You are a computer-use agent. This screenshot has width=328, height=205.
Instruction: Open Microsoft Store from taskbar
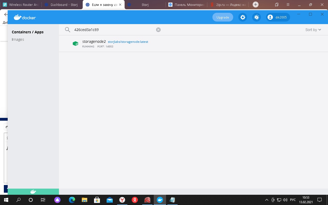pos(97,200)
